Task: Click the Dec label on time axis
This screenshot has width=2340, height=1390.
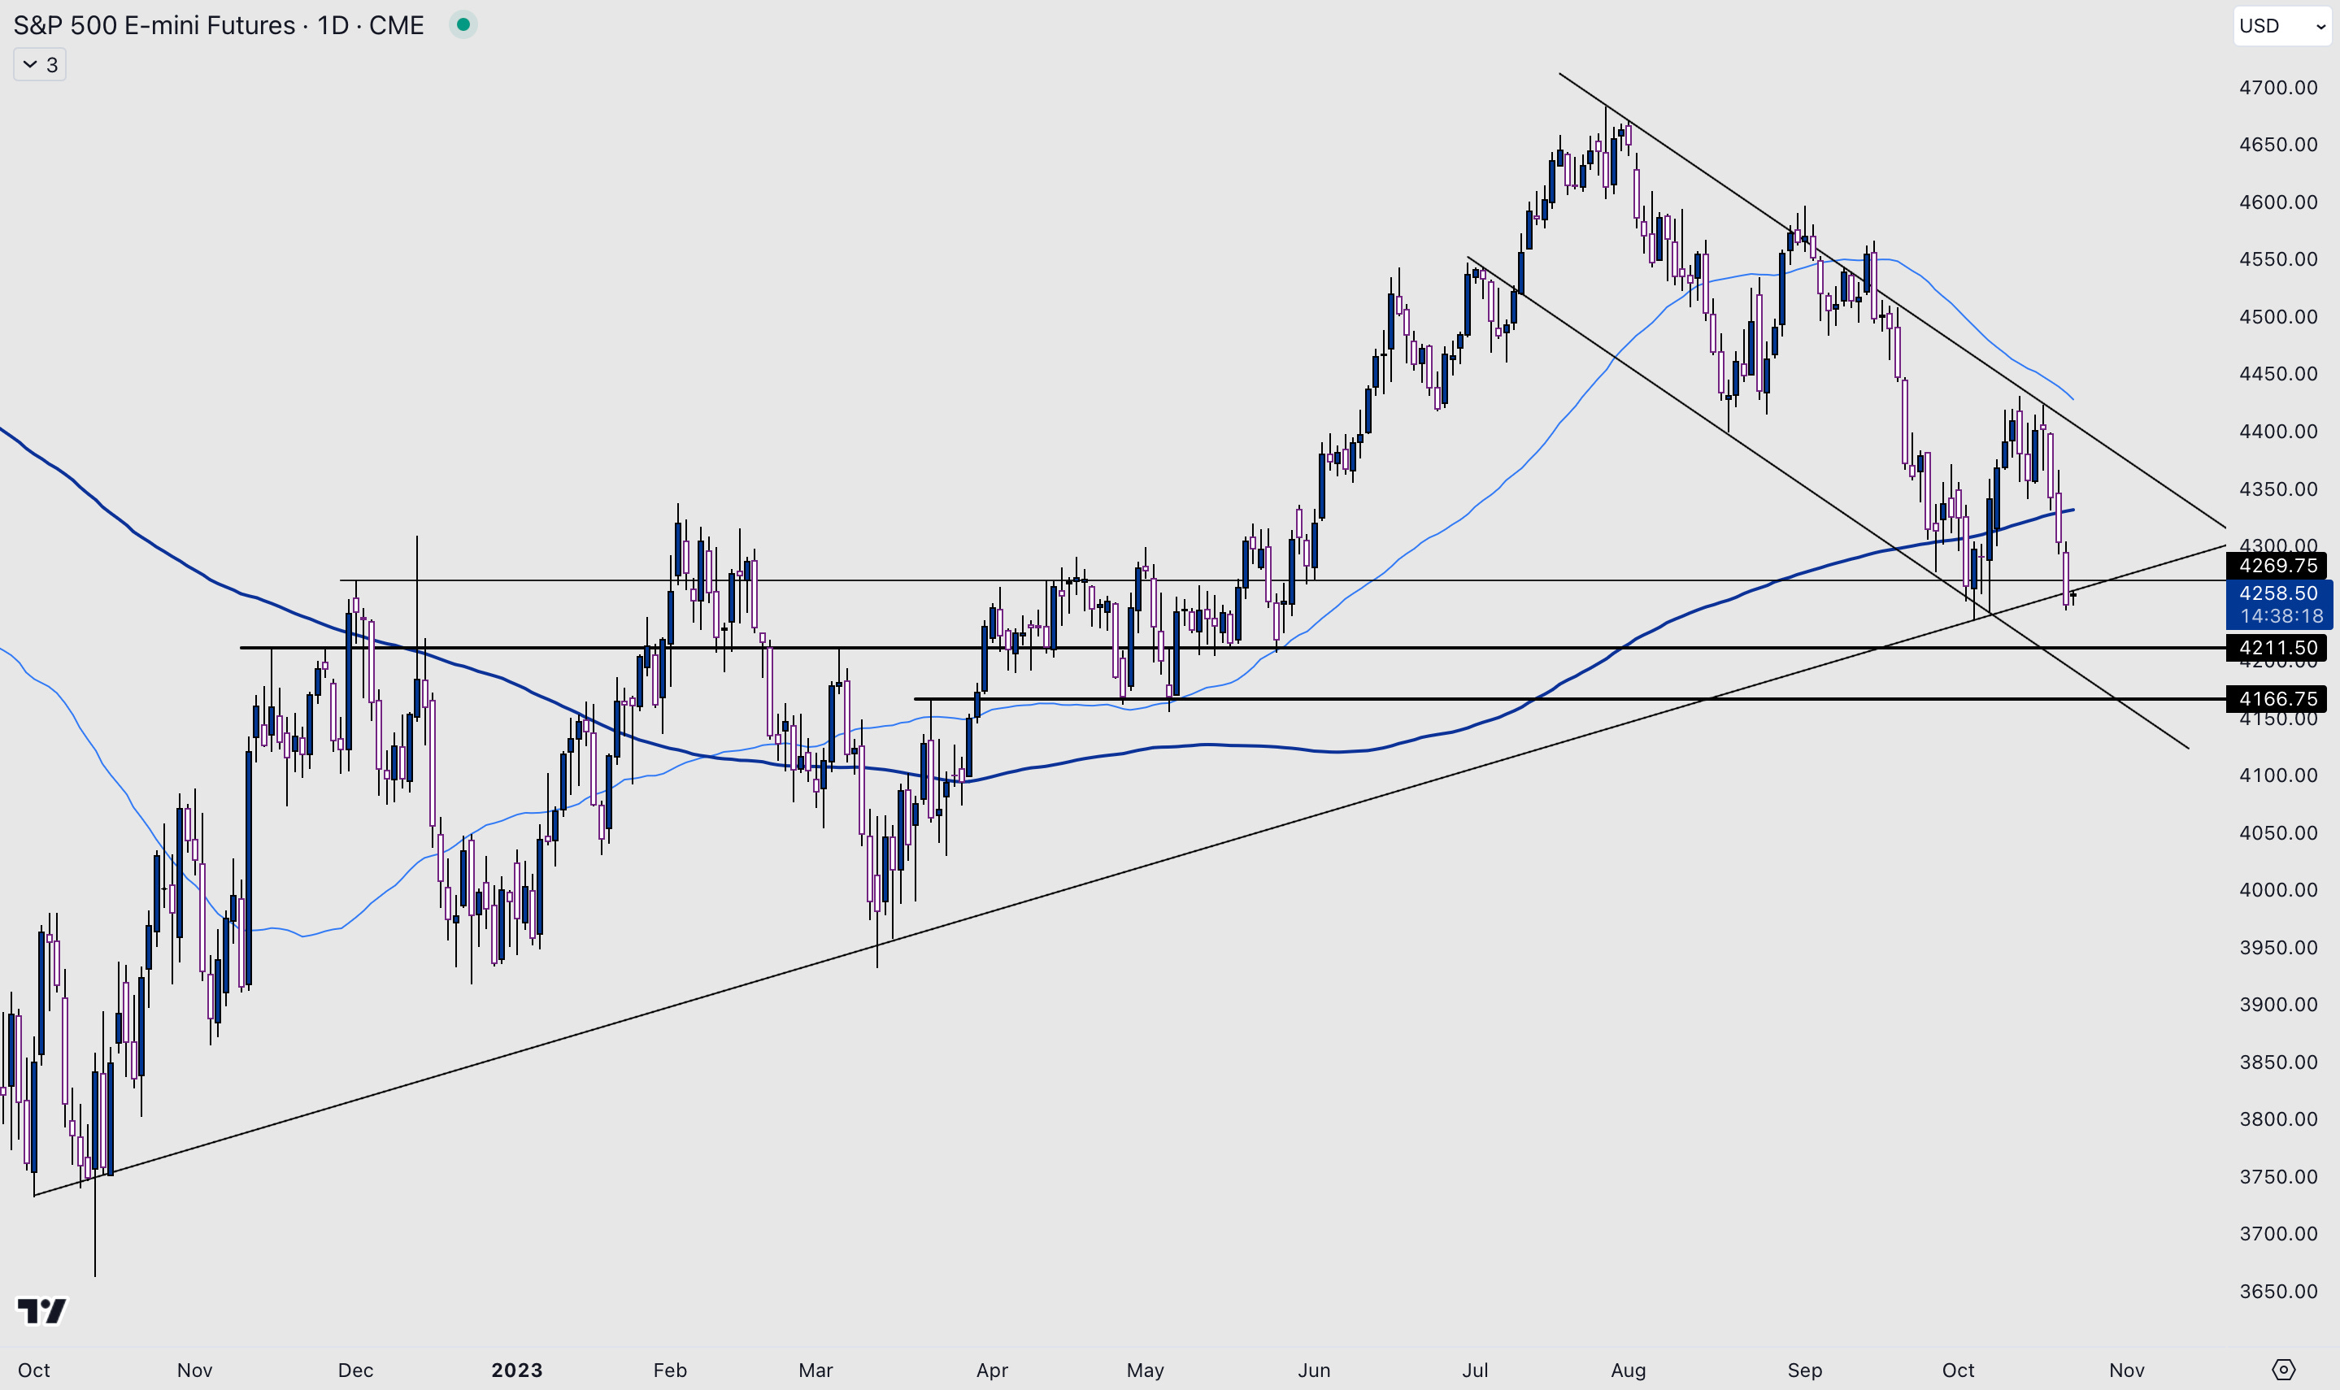Action: (355, 1370)
